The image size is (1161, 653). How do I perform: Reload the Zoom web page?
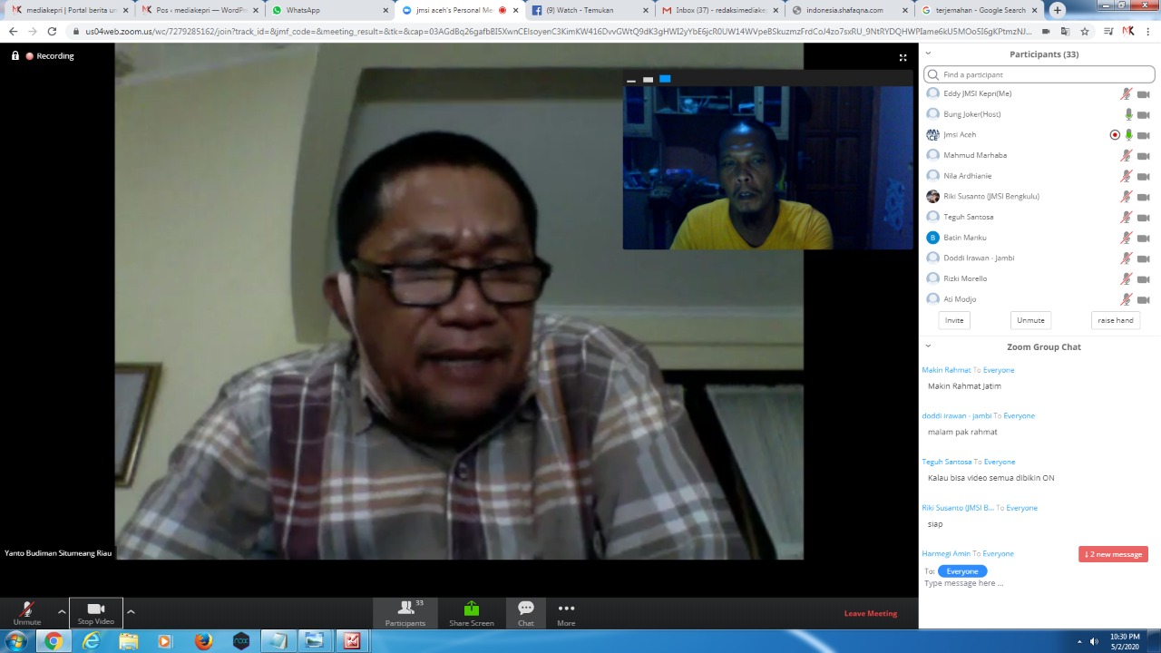[52, 31]
